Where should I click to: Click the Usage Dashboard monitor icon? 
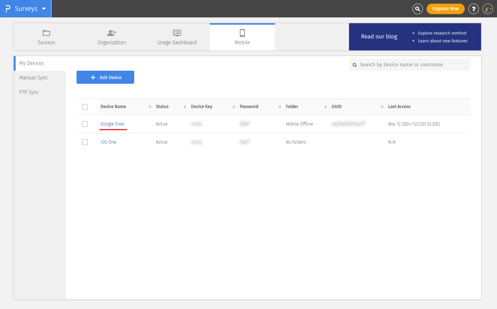pyautogui.click(x=177, y=33)
